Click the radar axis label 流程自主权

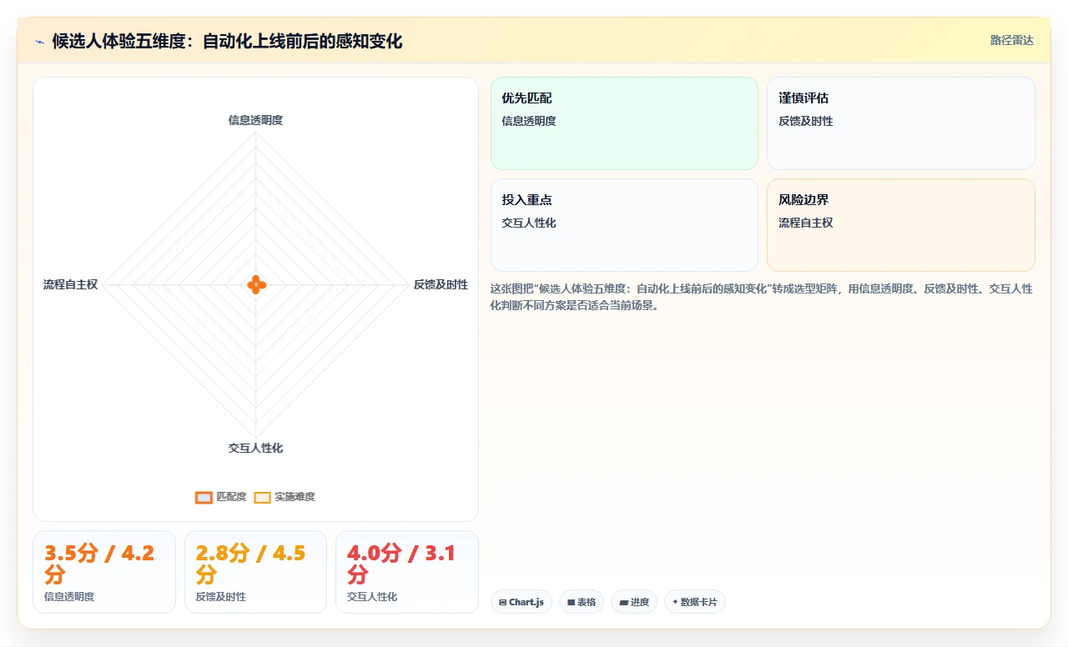(x=70, y=284)
